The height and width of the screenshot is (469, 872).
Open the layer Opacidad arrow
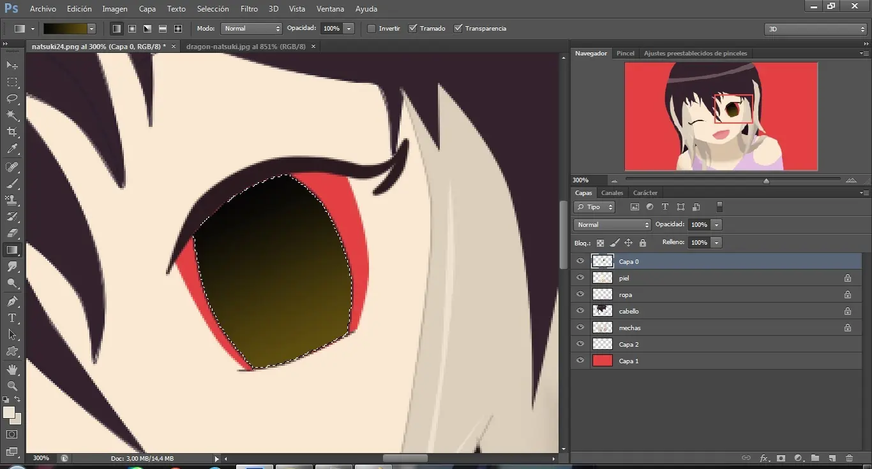tap(717, 225)
